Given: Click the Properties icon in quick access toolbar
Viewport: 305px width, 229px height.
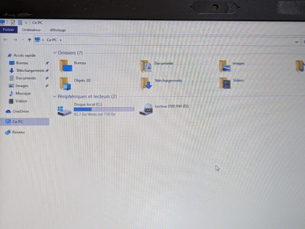Looking at the screenshot, I should 13,22.
